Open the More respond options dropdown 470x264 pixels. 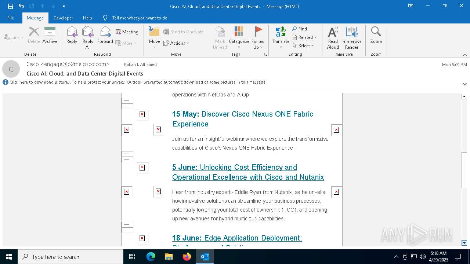tap(126, 43)
